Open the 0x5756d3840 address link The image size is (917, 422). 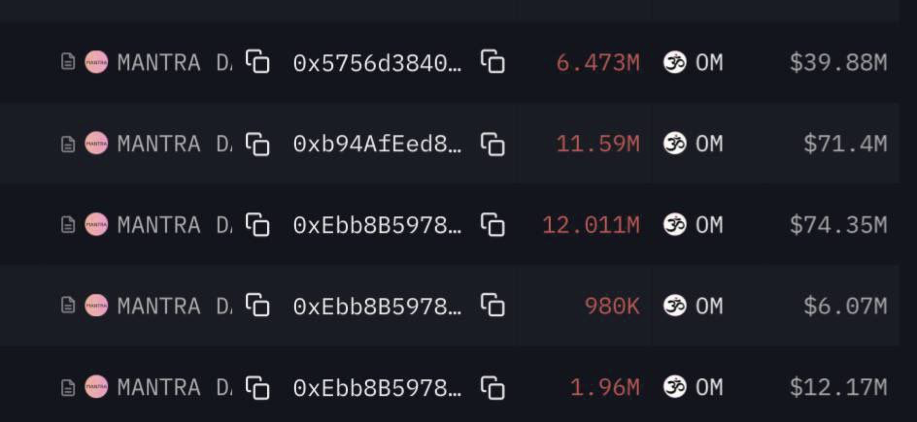coord(377,63)
